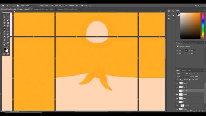Image resolution: width=206 pixels, height=116 pixels.
Task: Open the collapsed Paragraph panel icon
Action: coord(169,19)
